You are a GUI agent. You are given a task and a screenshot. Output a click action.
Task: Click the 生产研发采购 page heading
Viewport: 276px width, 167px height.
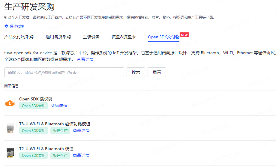pos(29,7)
